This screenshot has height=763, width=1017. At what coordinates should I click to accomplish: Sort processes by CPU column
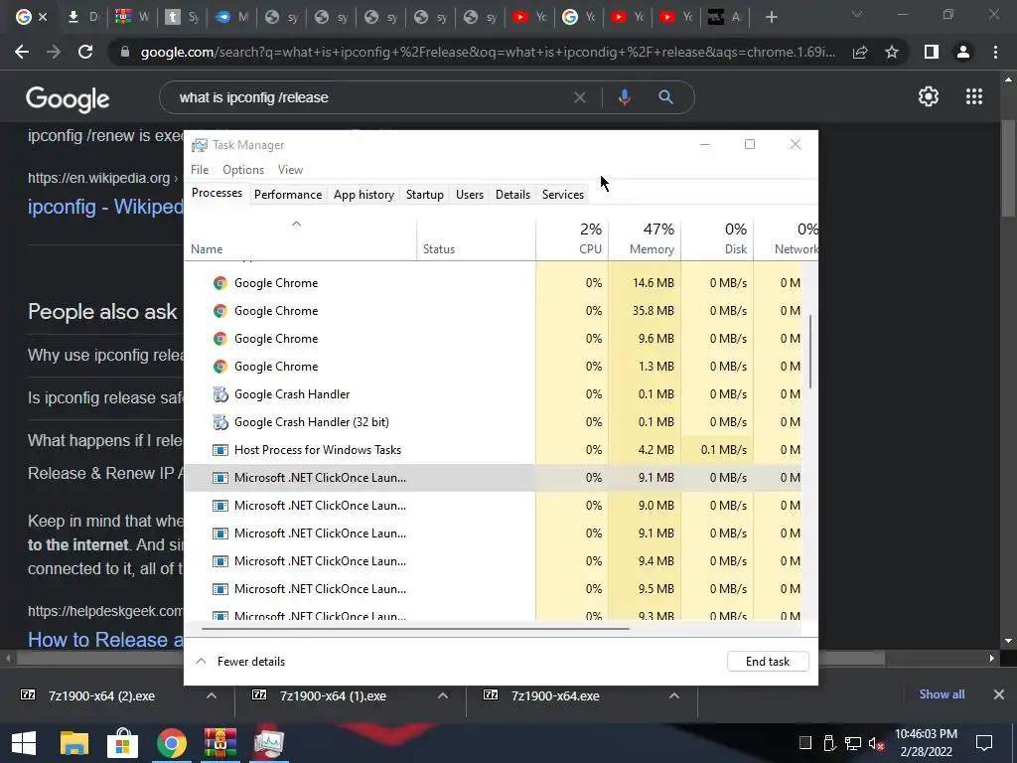(572, 238)
